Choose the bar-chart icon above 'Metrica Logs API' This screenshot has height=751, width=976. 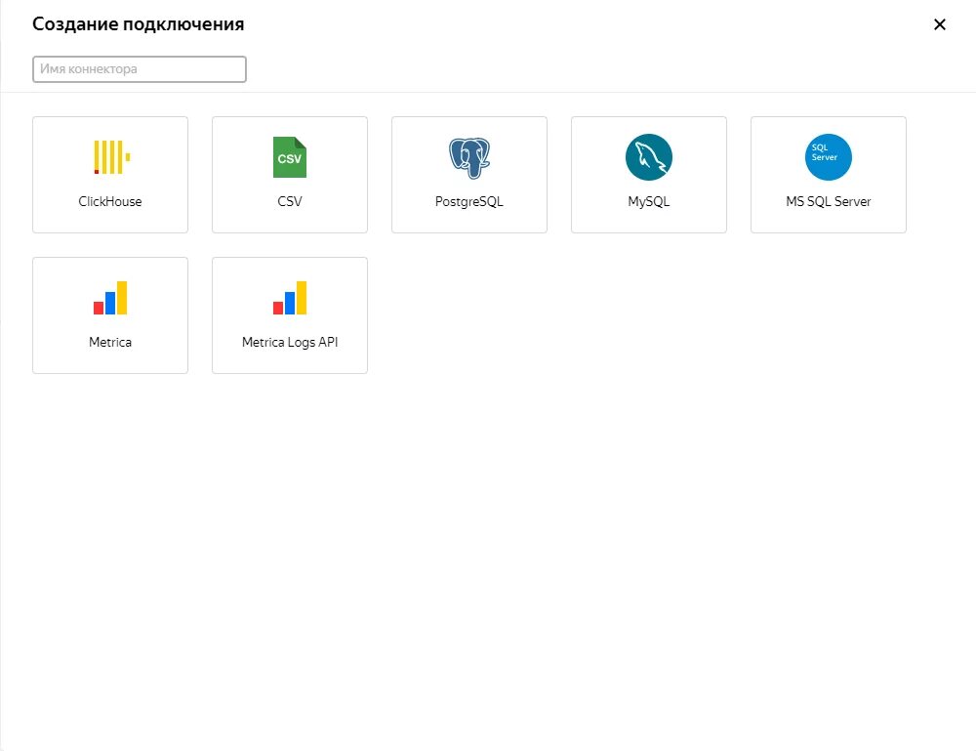(x=290, y=298)
